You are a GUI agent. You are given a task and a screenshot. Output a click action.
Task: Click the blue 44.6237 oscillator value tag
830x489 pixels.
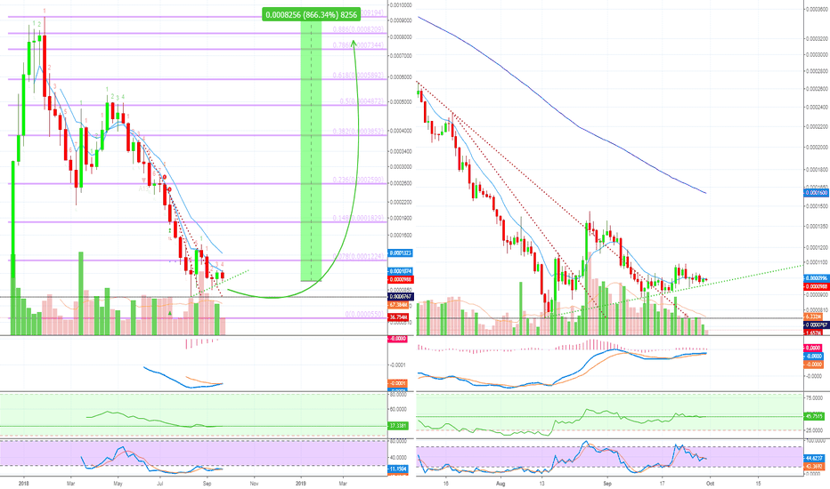(814, 458)
